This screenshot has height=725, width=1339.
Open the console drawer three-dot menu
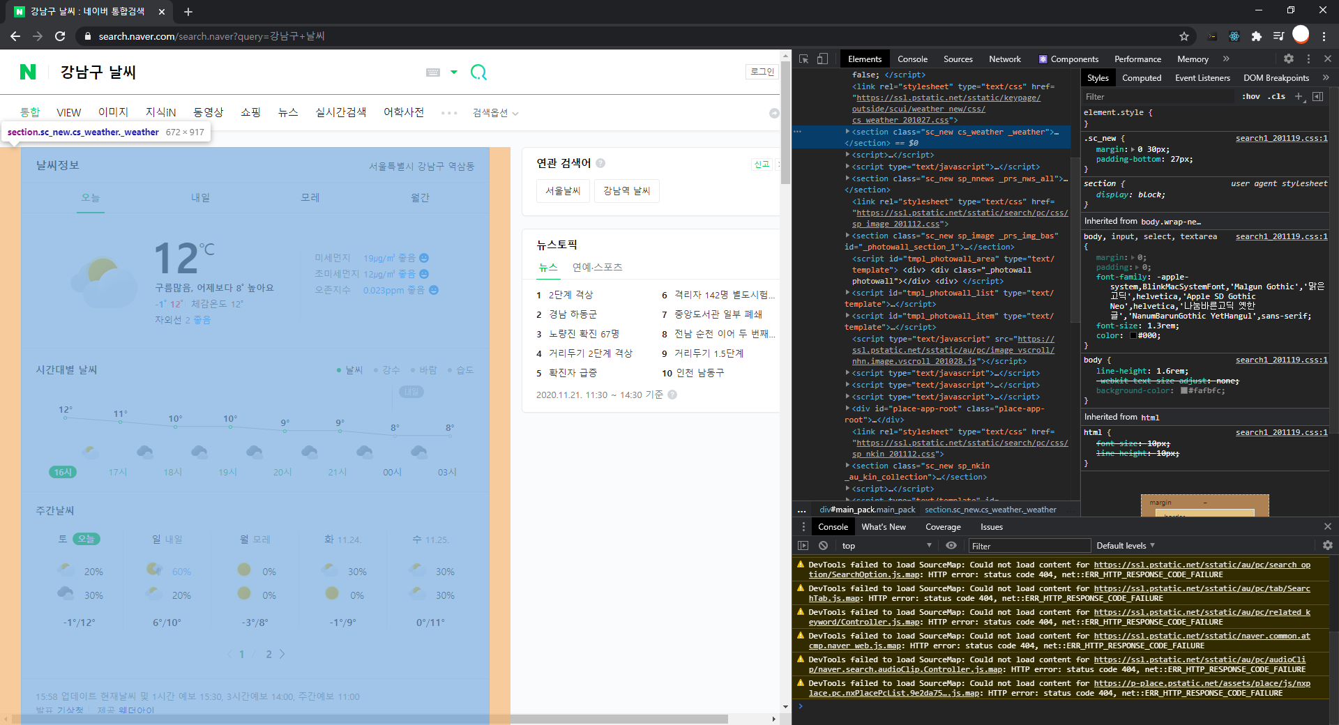803,527
